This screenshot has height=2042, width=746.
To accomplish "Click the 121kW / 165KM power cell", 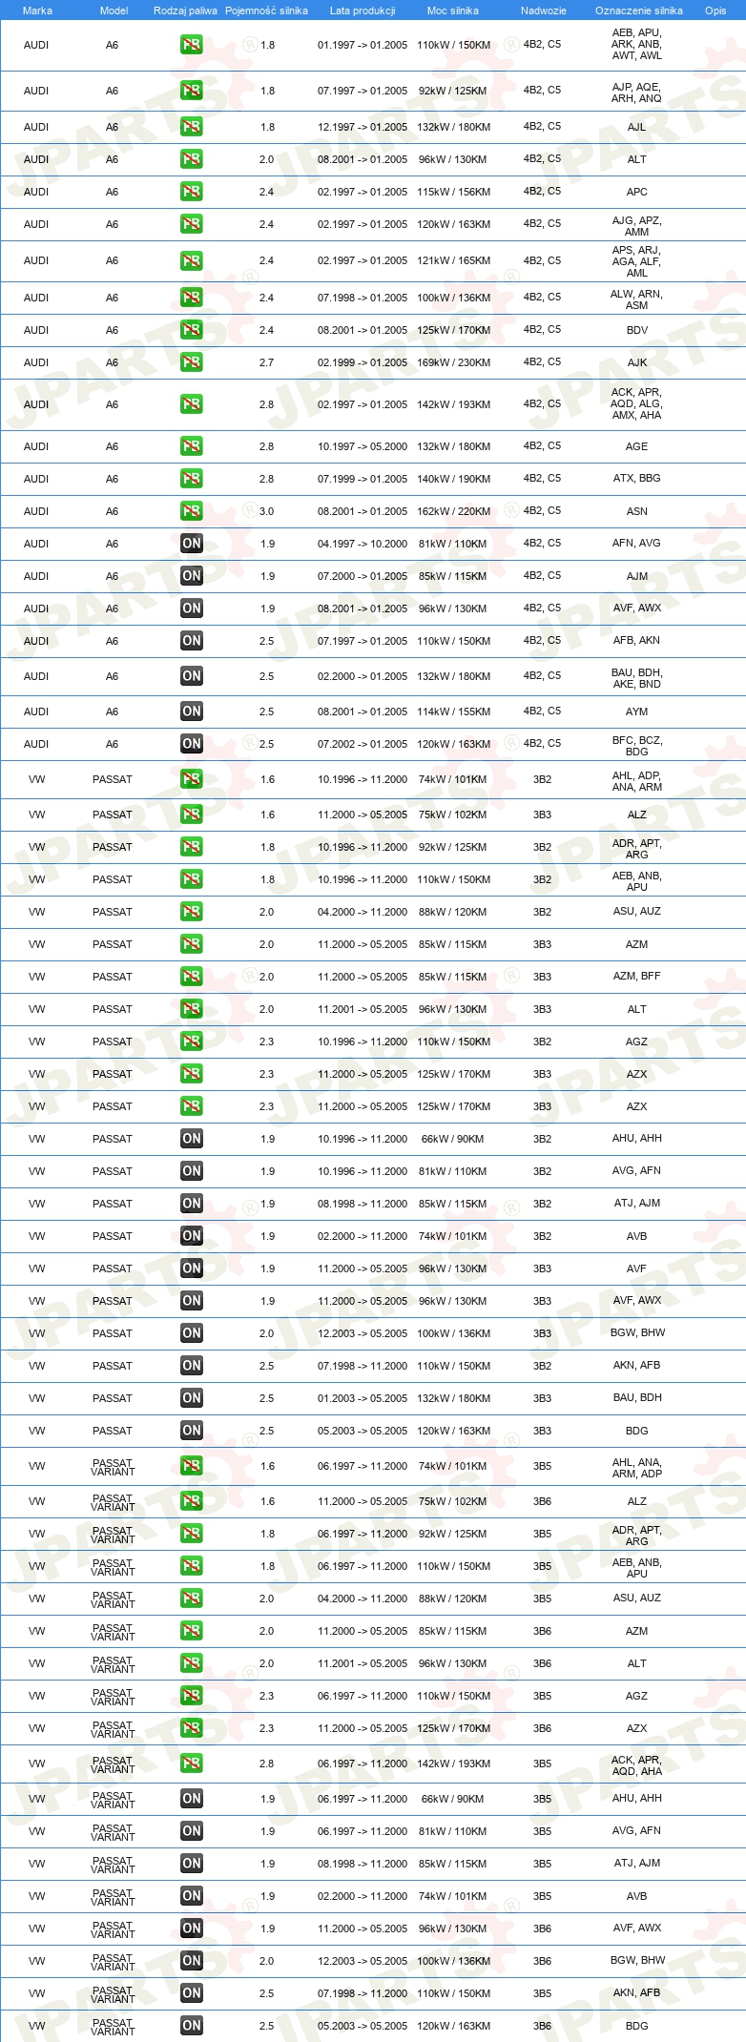I will coord(454,260).
